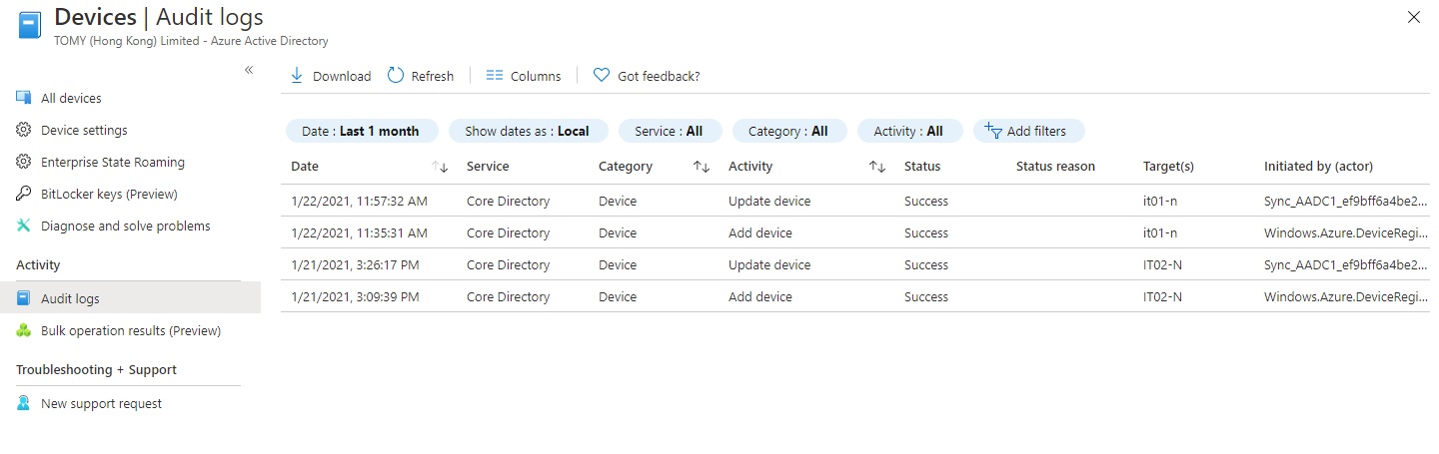The width and height of the screenshot is (1439, 454).
Task: Click Success status in 11:35:31 AM row
Action: [x=926, y=232]
